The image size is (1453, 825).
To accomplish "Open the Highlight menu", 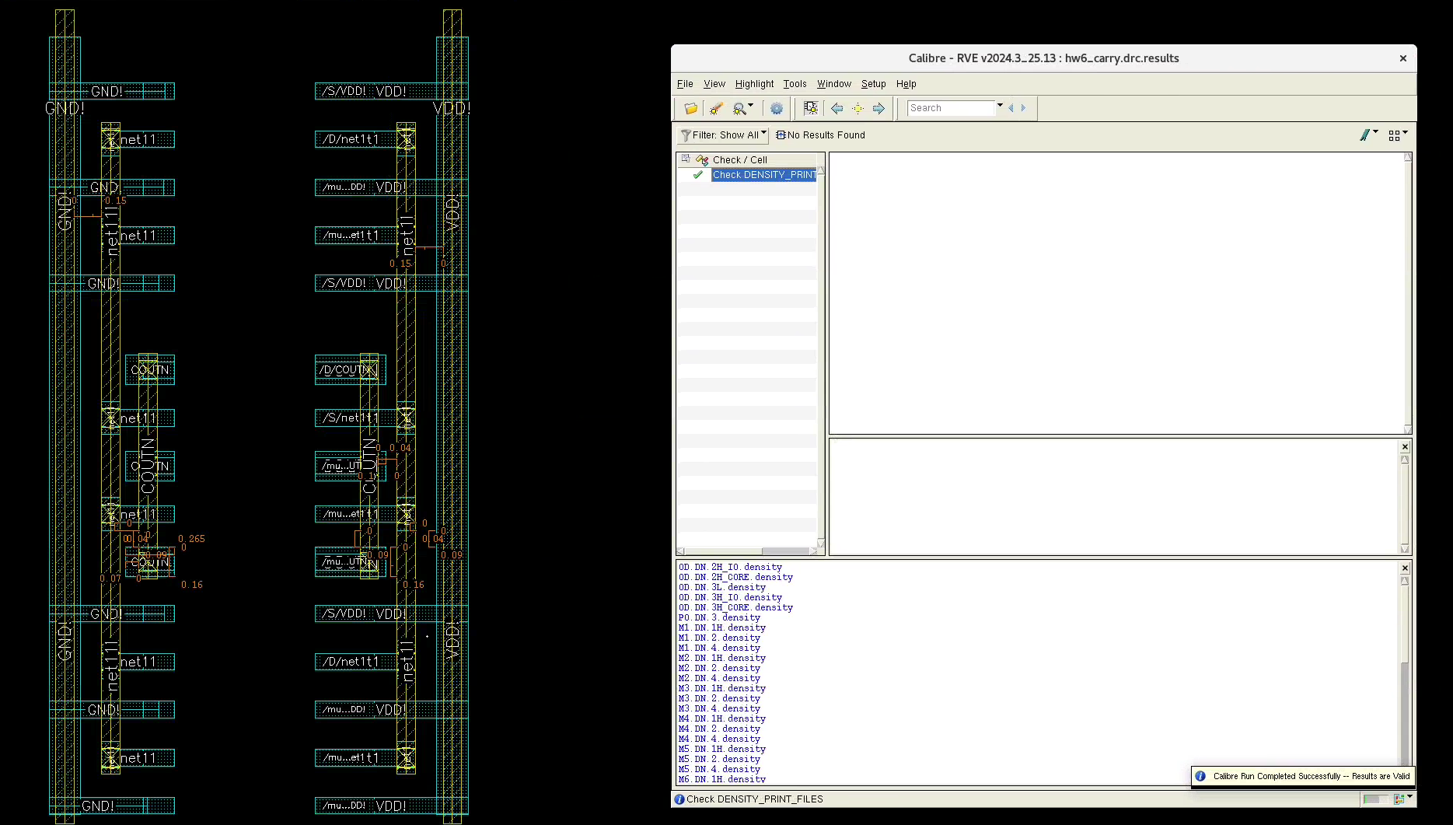I will [x=754, y=84].
